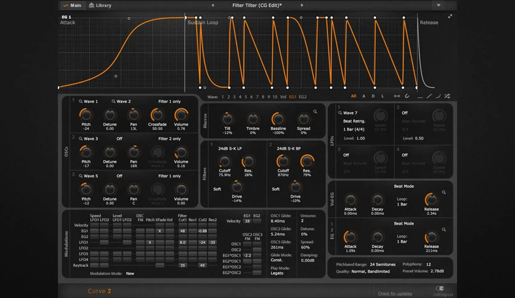Toggle the Off wave slot in OSC 2
The image size is (515, 298).
click(x=120, y=139)
